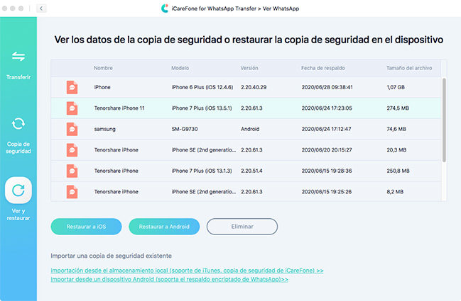Screen dimensions: 461x301
Task: Click the Fecha de respaldo column header
Action: tap(322, 68)
